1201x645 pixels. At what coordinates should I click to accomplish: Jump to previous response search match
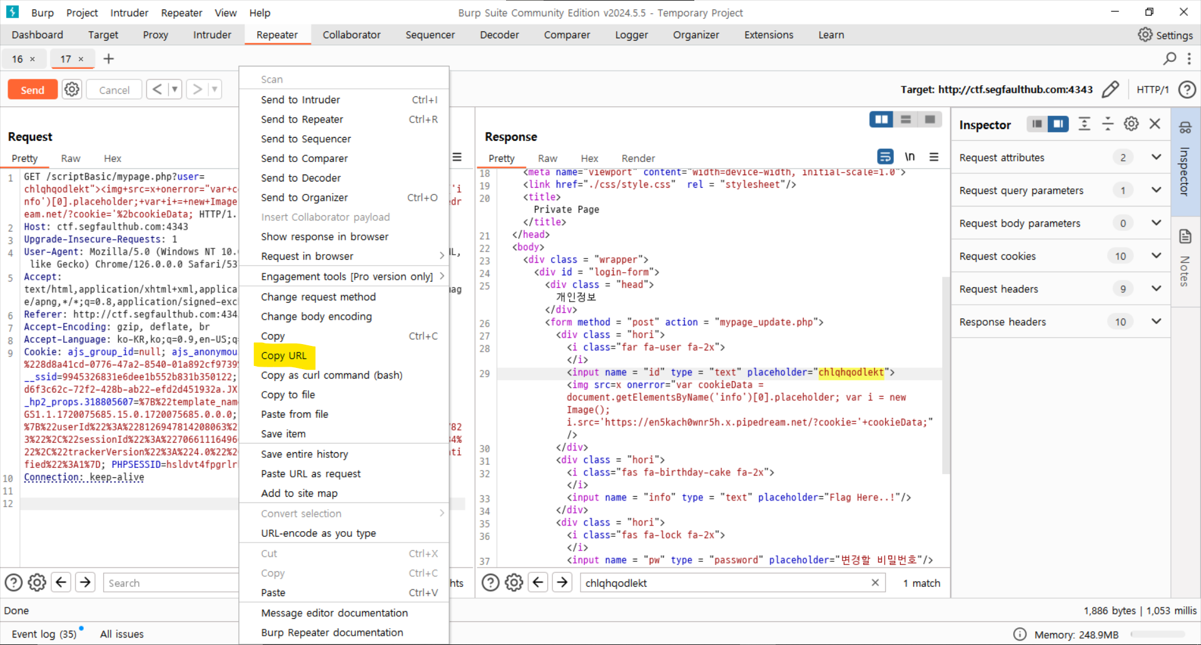(539, 582)
